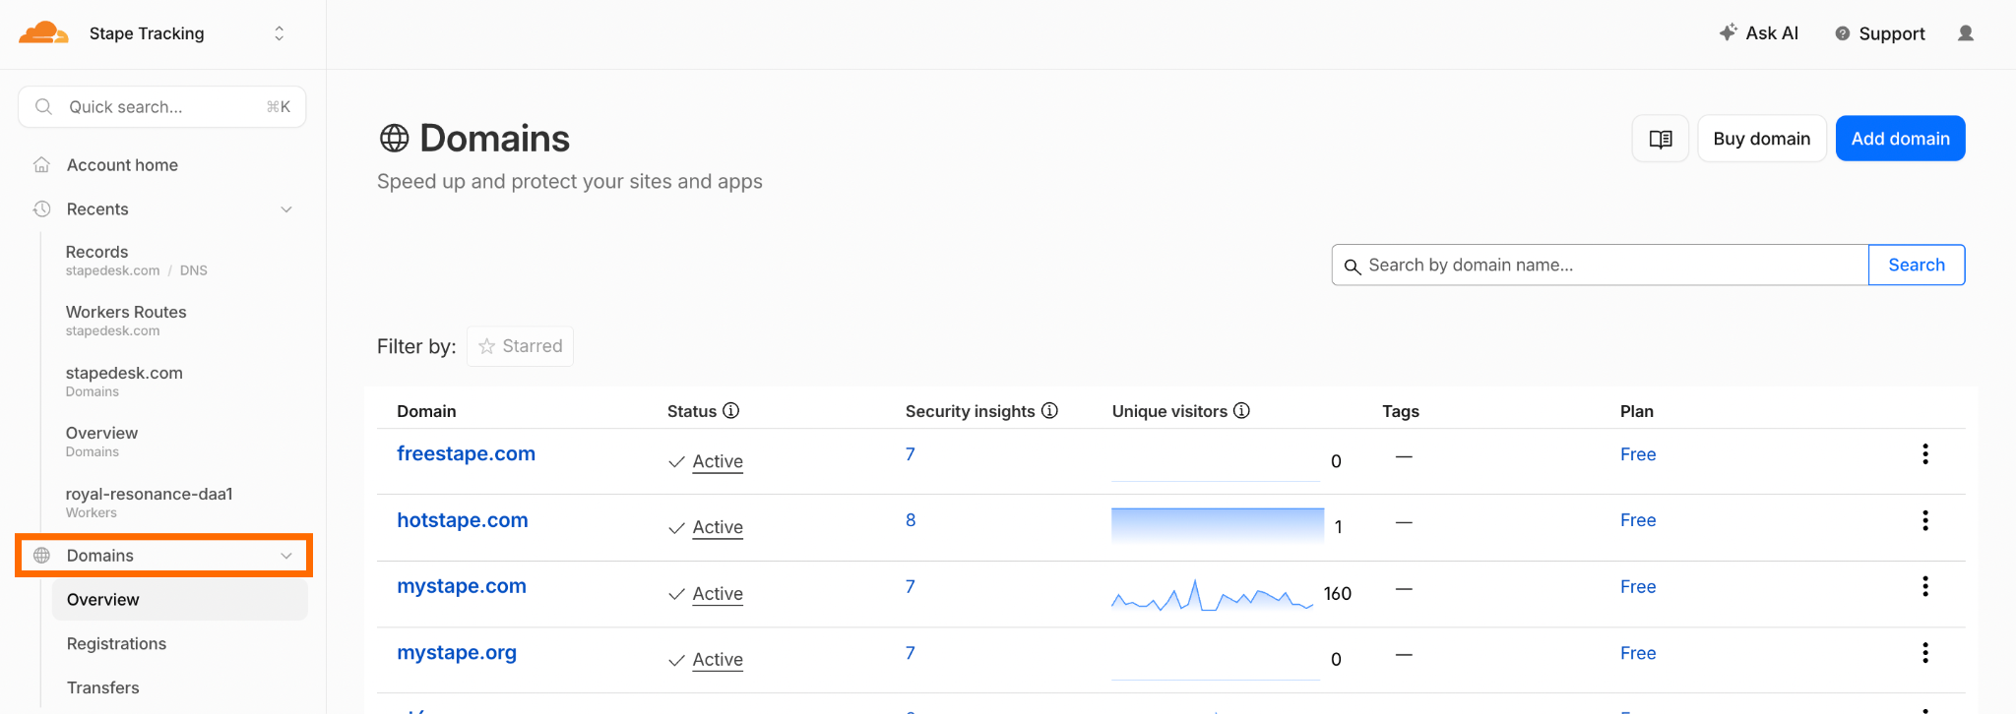Open the three-dot menu for hotstape.com

(x=1925, y=520)
